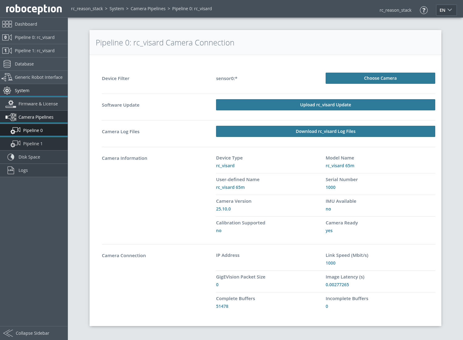Open the Logs page
This screenshot has height=340, width=463.
tap(23, 170)
